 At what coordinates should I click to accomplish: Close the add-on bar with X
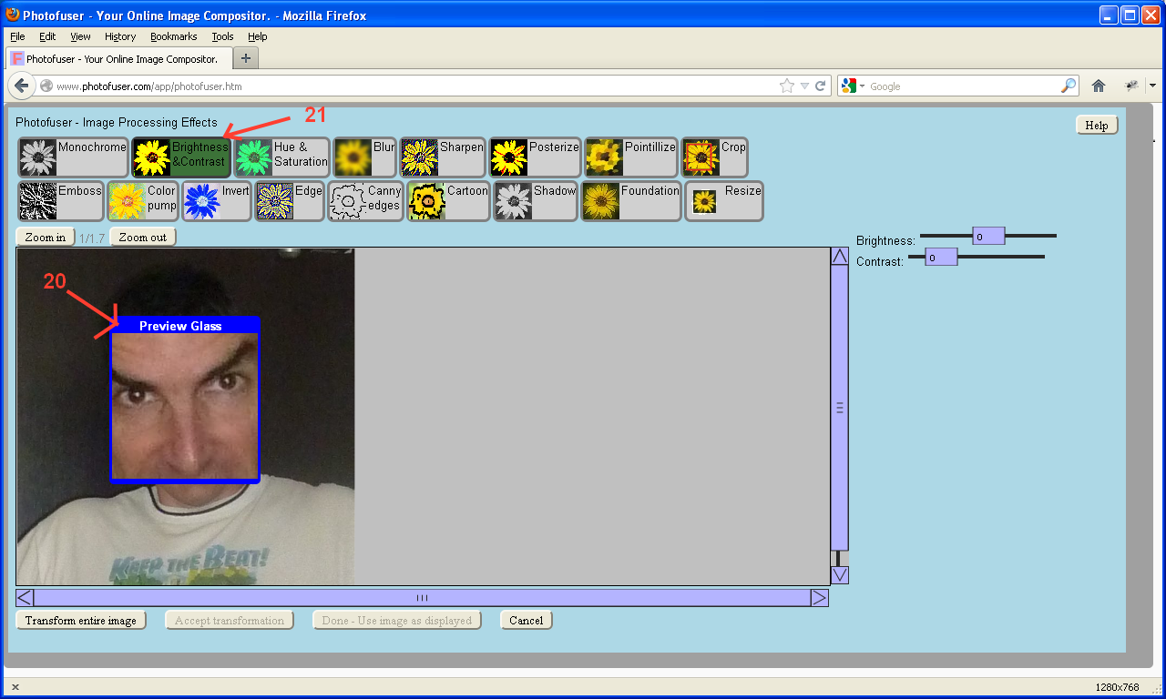[15, 687]
